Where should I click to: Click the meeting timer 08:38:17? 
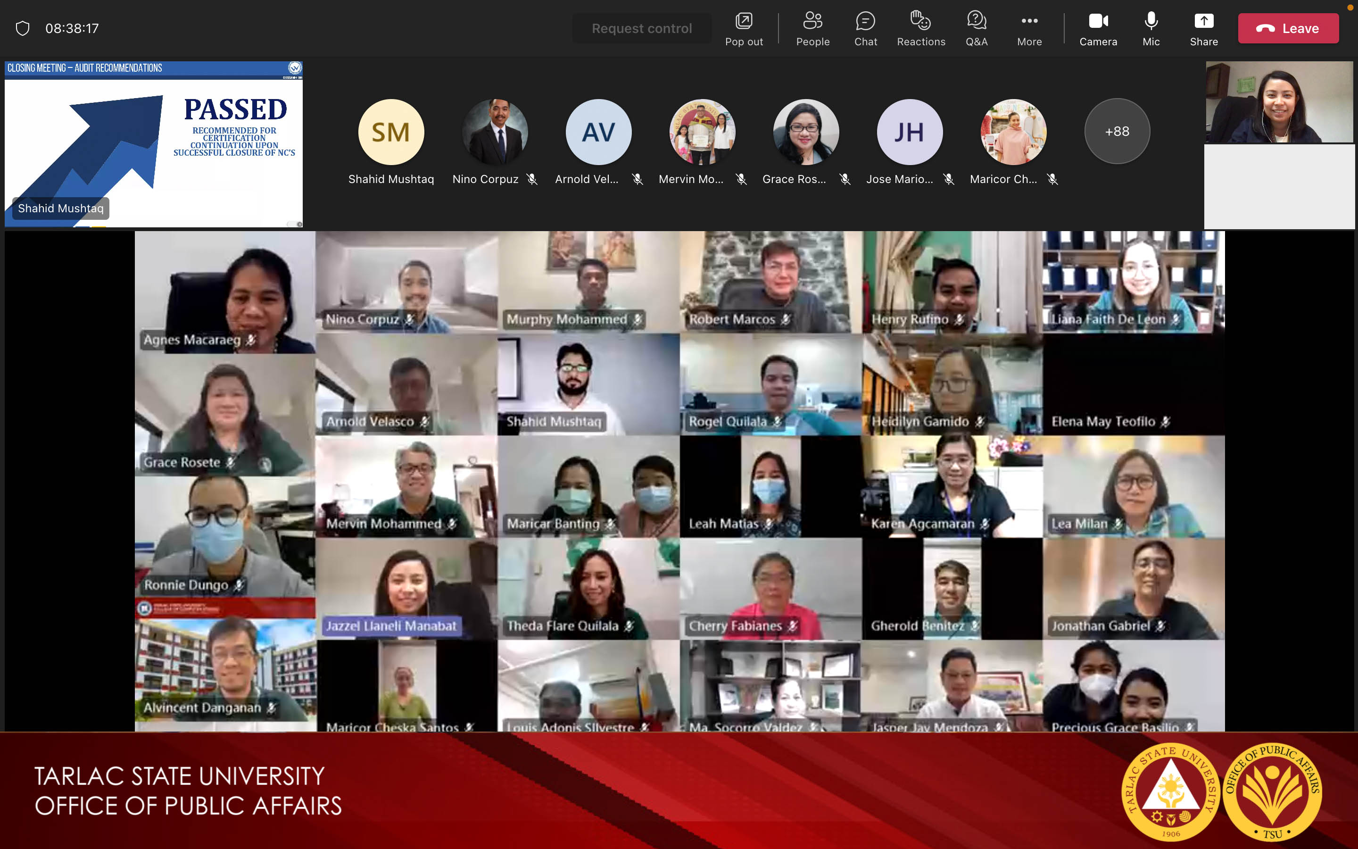[72, 28]
